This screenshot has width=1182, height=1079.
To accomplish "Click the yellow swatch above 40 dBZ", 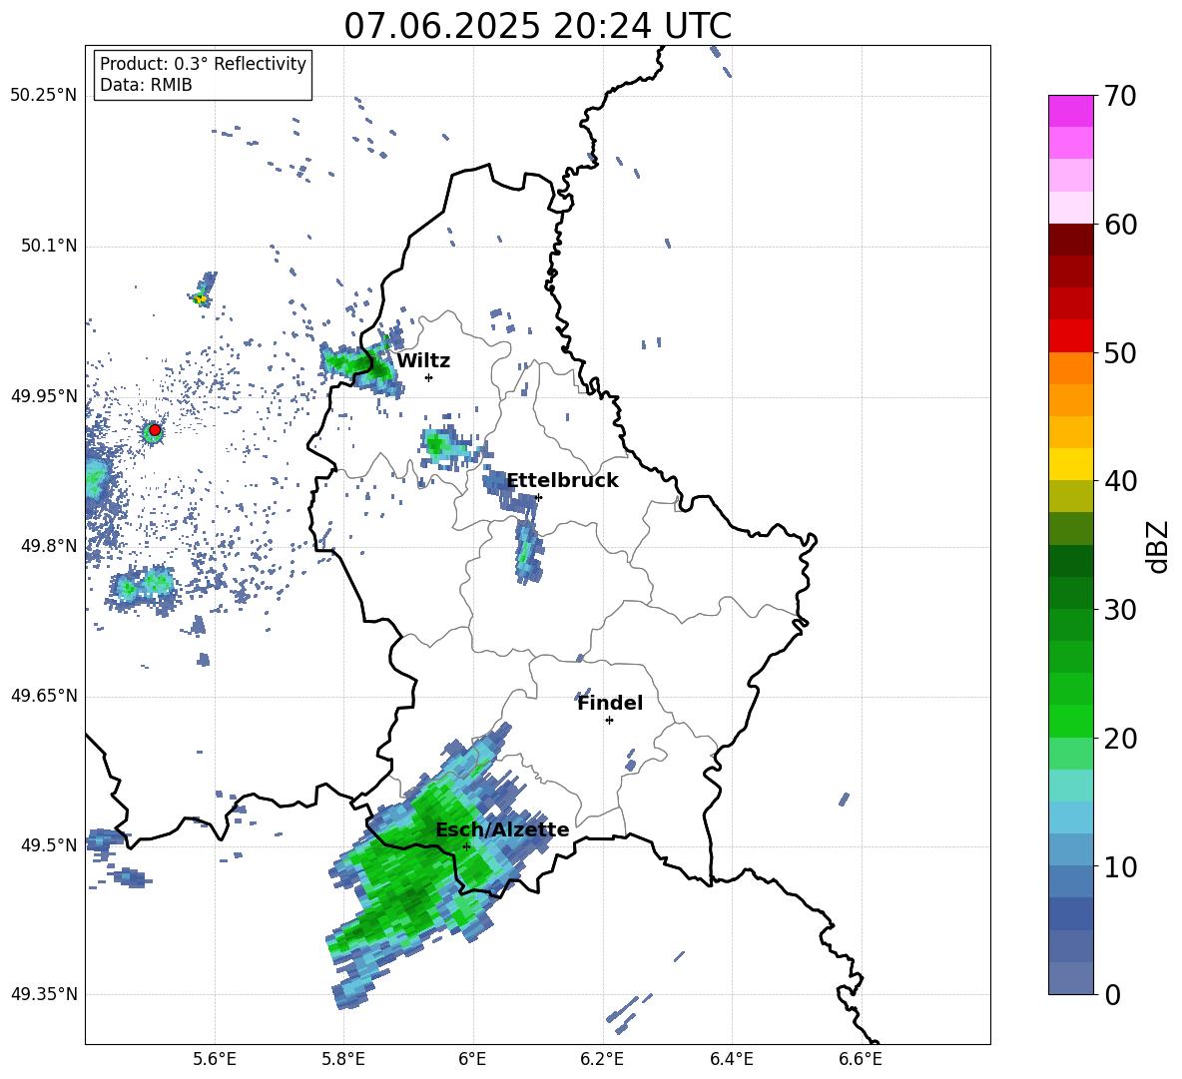I will coord(1071,464).
